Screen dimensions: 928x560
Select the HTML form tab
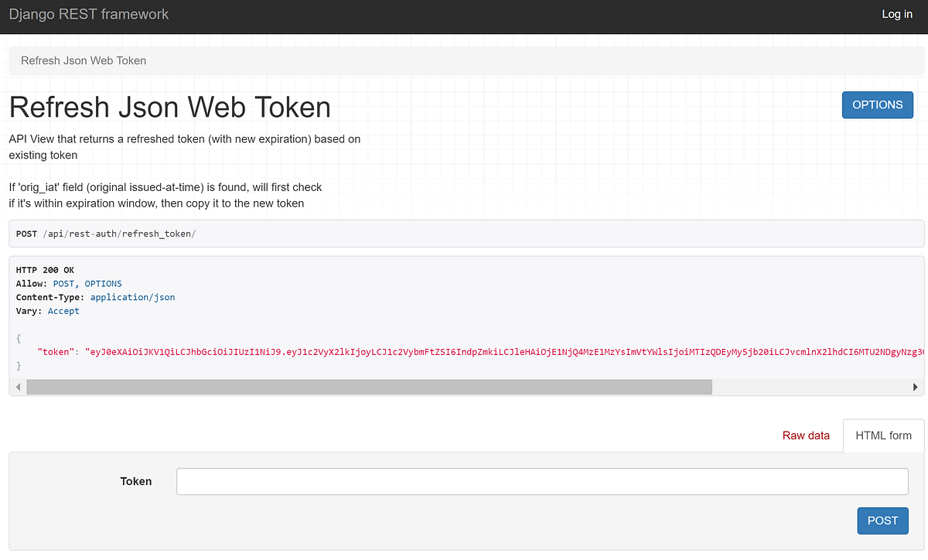coord(883,435)
